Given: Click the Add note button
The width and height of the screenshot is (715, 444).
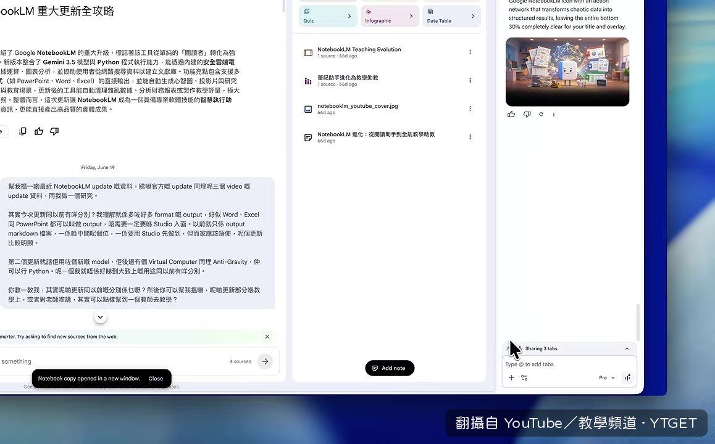Looking at the screenshot, I should click(390, 368).
